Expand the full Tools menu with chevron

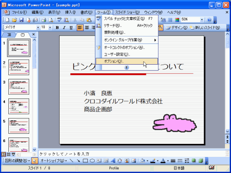(x=127, y=67)
